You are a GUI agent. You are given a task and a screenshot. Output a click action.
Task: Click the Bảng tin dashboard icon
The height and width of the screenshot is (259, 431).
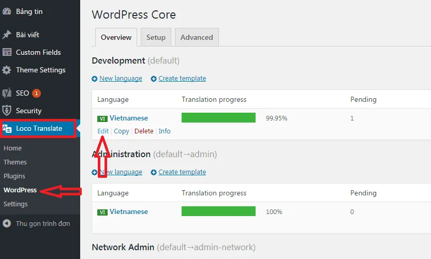coord(7,11)
